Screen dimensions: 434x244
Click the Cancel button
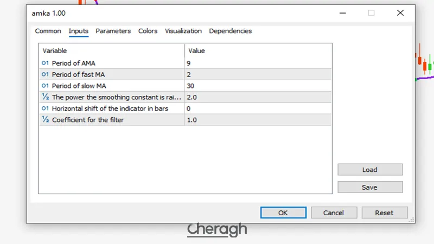click(x=334, y=213)
